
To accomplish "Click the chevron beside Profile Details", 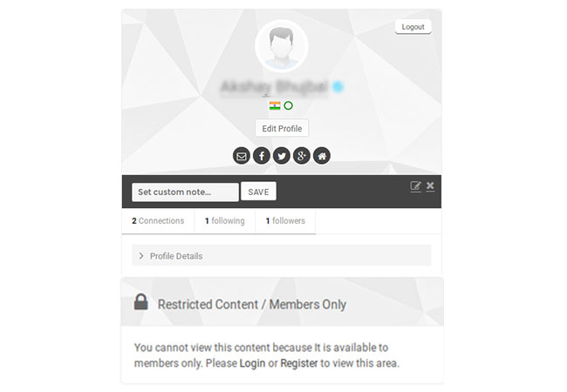I will (141, 255).
